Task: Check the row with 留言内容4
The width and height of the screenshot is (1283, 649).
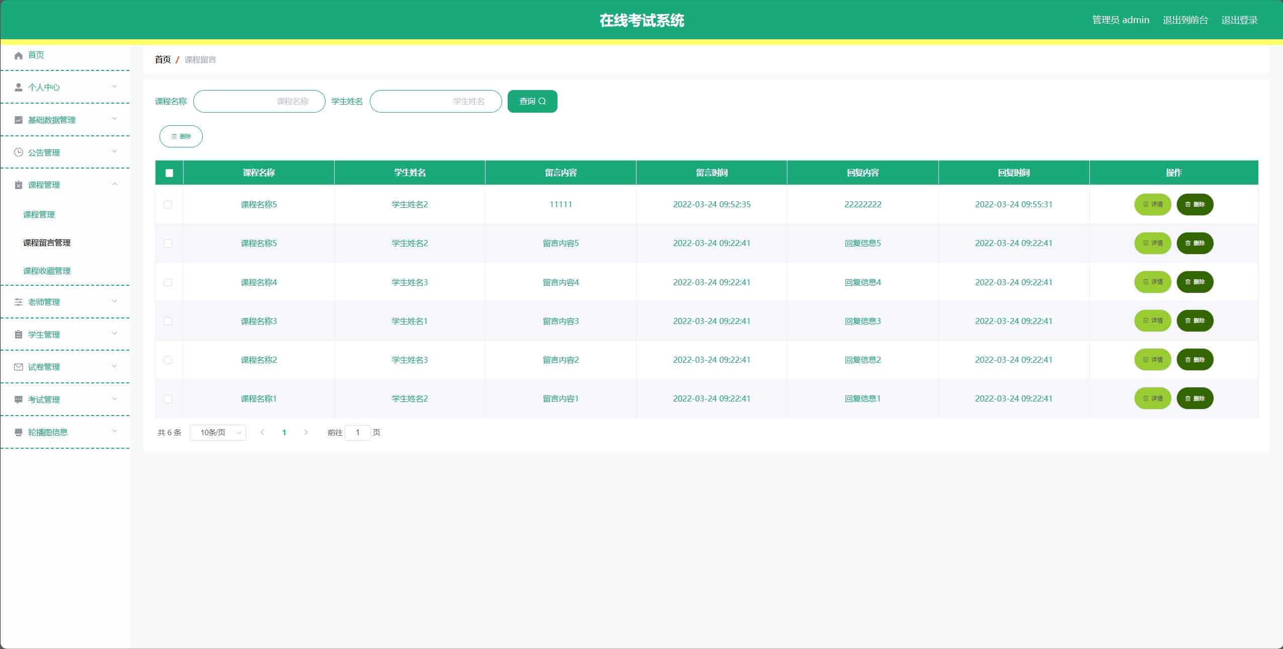Action: pos(168,283)
